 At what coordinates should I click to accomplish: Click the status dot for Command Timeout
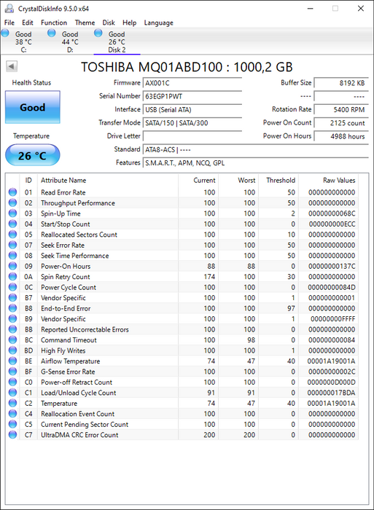tap(12, 340)
